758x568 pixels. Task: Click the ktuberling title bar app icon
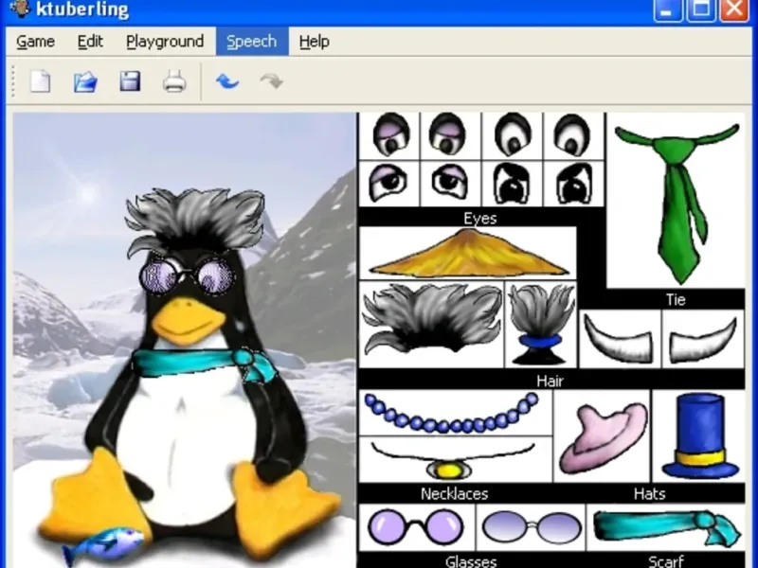20,8
